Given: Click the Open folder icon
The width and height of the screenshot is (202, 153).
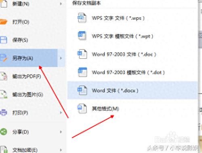Looking at the screenshot, I should point(4,22).
